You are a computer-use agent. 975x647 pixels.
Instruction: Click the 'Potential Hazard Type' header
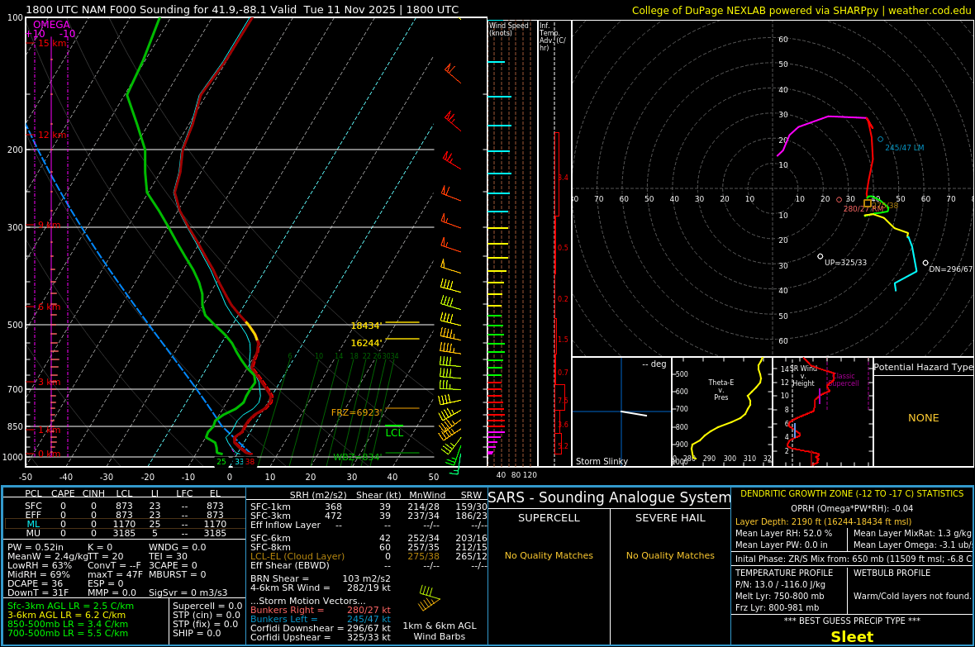[x=923, y=367]
